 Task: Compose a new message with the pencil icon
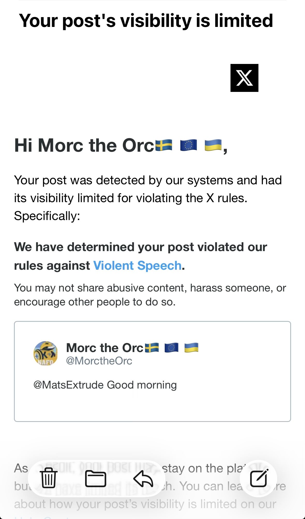pyautogui.click(x=259, y=478)
